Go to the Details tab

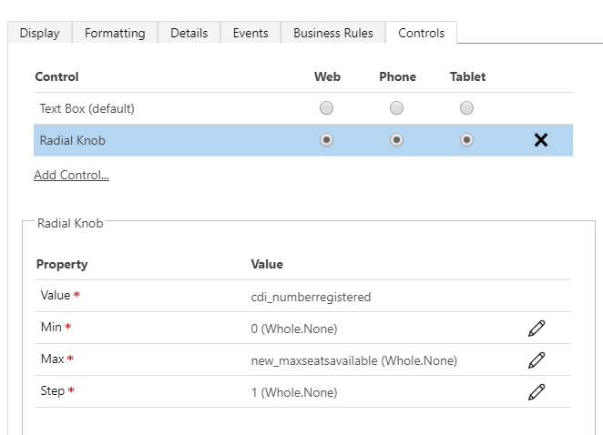189,33
